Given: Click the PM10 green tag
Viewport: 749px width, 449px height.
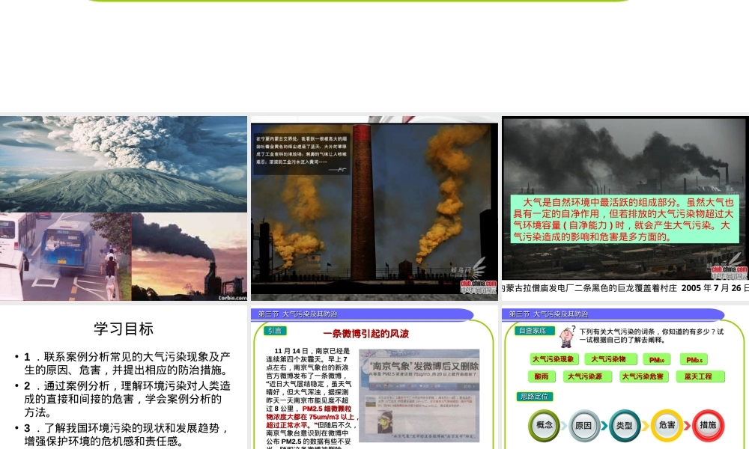Looking at the screenshot, I should click(x=656, y=360).
